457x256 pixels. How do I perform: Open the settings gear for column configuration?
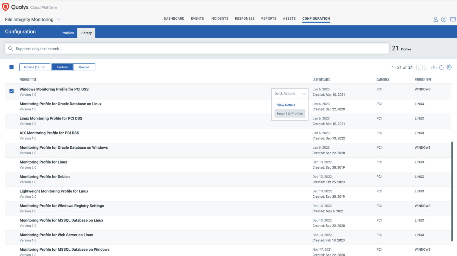(x=449, y=67)
